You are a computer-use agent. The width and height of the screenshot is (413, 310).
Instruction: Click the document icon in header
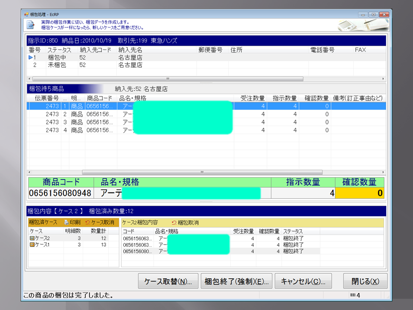pyautogui.click(x=31, y=24)
